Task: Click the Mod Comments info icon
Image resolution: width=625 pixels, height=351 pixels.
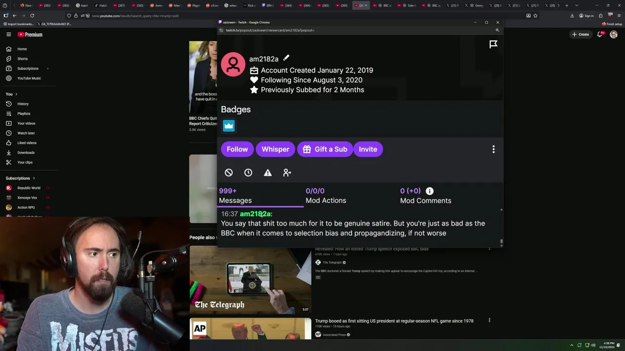Action: click(430, 191)
